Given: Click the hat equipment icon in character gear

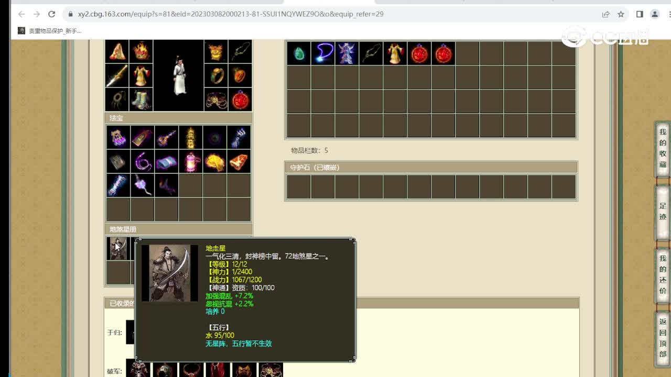Looking at the screenshot, I should (117, 51).
